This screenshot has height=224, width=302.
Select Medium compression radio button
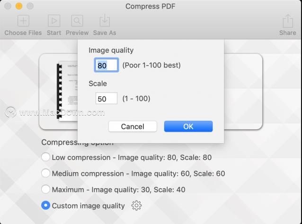[x=45, y=174]
